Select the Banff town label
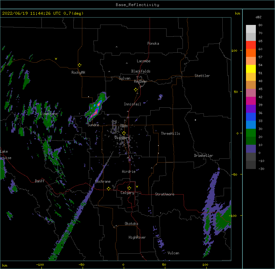This screenshot has height=269, width=275. pos(40,181)
